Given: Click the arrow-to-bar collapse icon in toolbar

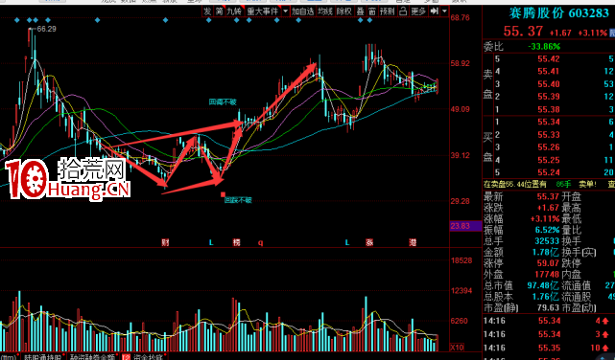Looking at the screenshot, I should tap(434, 11).
